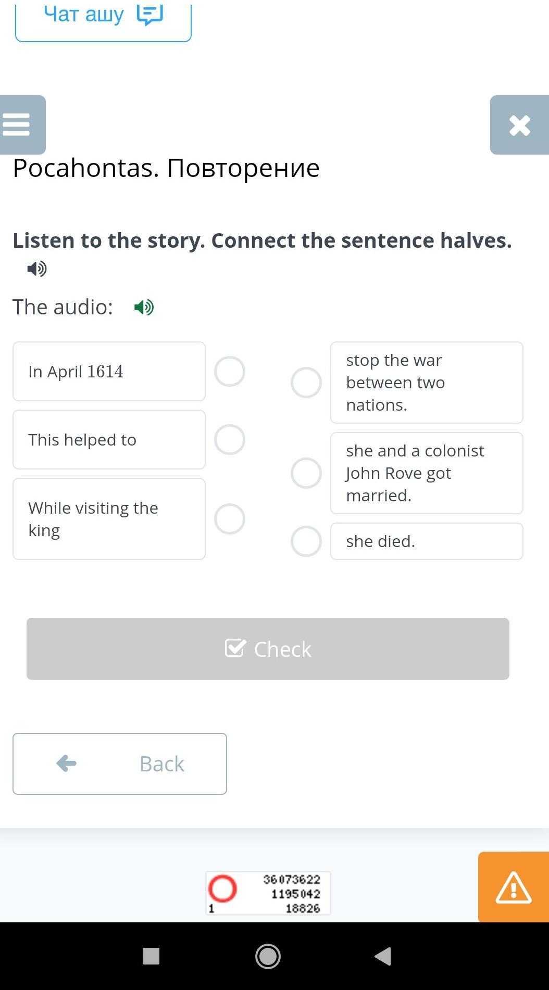This screenshot has width=549, height=990.
Task: Tap the orange warning triangle icon
Action: coord(513,887)
